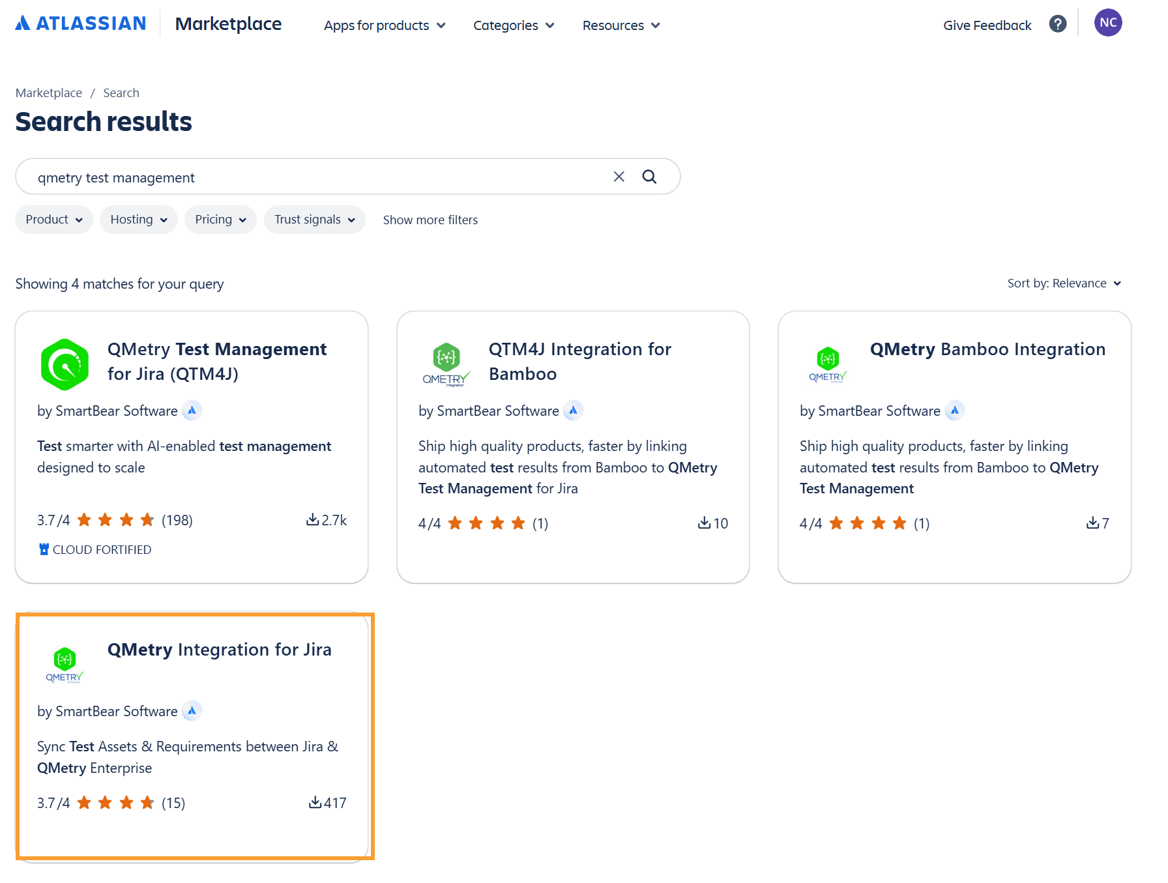The width and height of the screenshot is (1168, 883).
Task: Click the 2.7k installs count
Action: point(334,520)
